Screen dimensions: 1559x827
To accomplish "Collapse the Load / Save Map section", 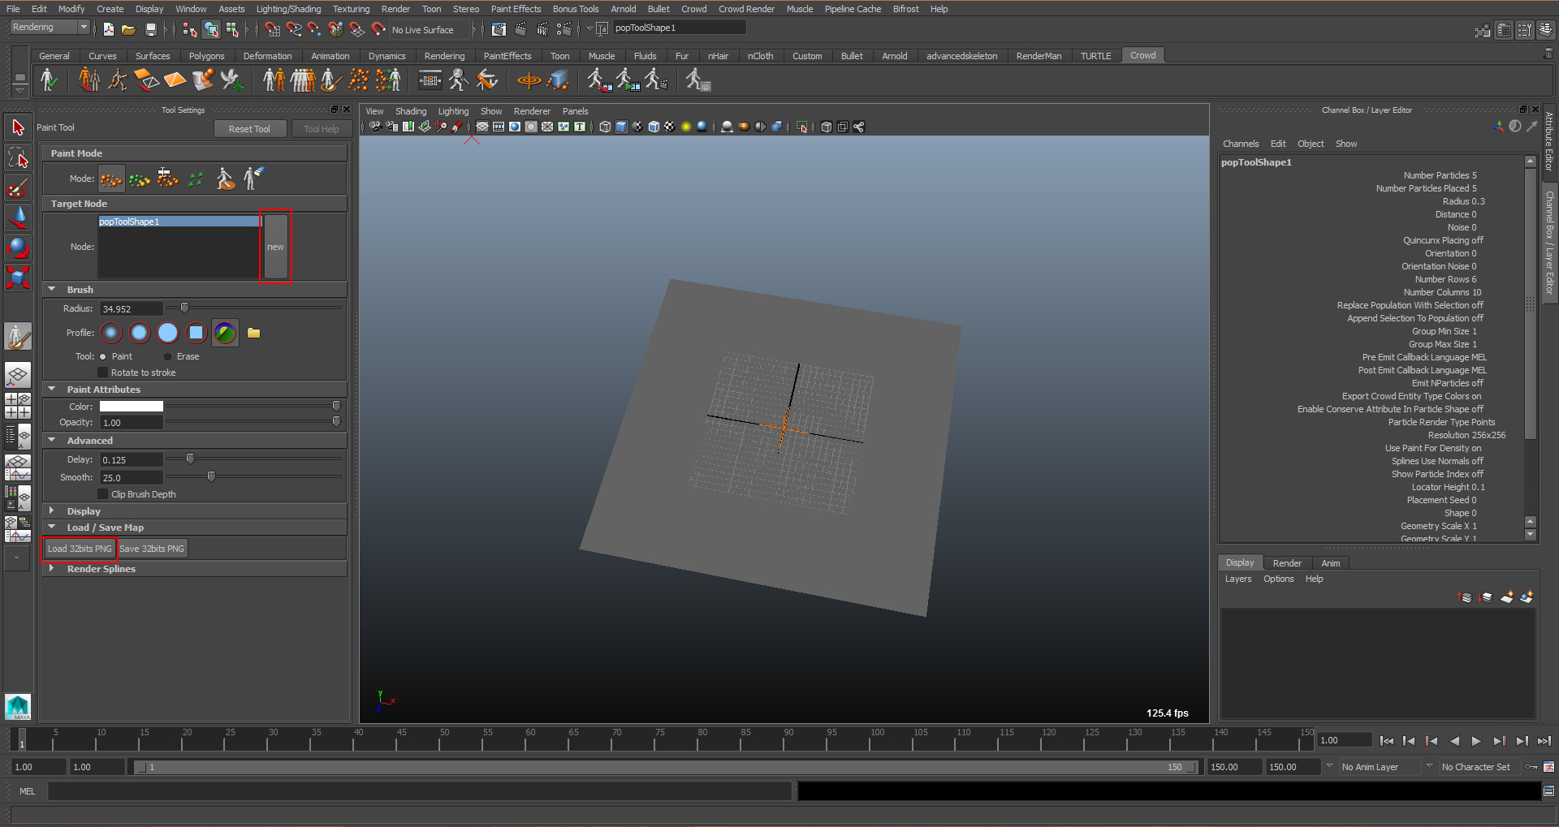I will [x=52, y=527].
